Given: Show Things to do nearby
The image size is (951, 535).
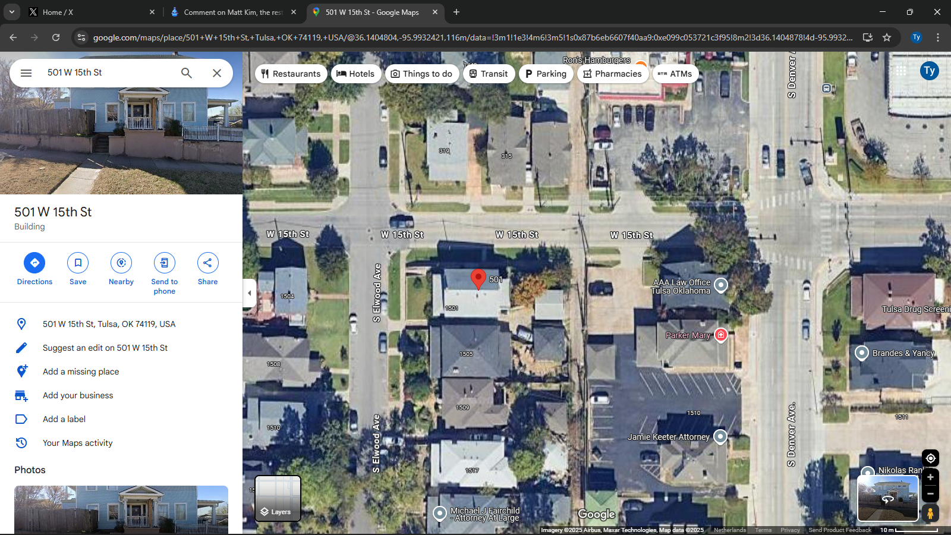Looking at the screenshot, I should click(422, 74).
